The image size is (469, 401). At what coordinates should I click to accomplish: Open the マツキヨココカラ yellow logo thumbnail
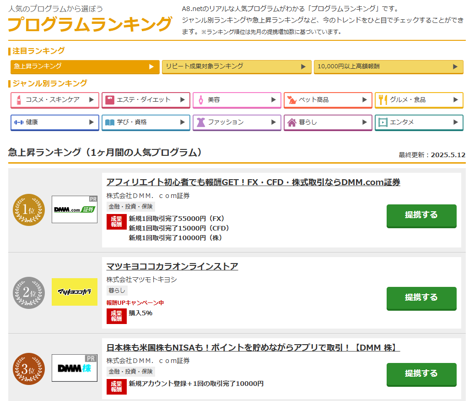(75, 292)
